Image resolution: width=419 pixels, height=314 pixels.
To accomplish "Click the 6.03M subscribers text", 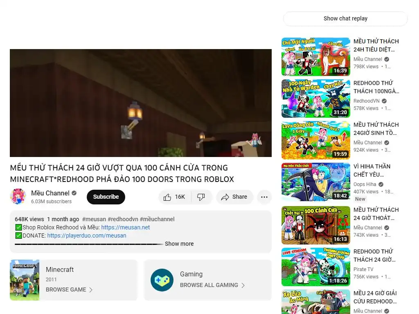I will [51, 202].
